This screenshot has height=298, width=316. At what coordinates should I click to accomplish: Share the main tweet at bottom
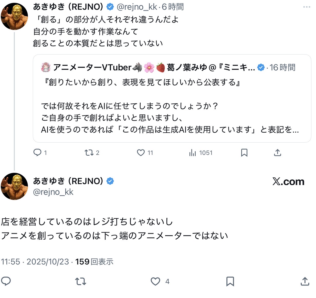[305, 281]
